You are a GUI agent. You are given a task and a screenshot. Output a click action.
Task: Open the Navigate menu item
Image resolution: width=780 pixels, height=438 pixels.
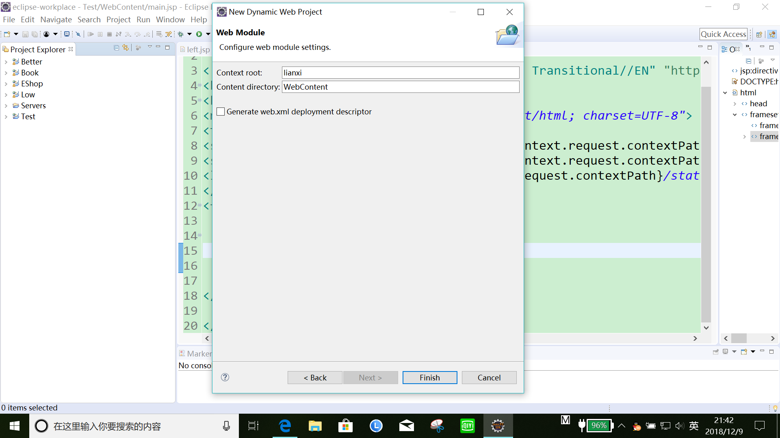click(57, 20)
